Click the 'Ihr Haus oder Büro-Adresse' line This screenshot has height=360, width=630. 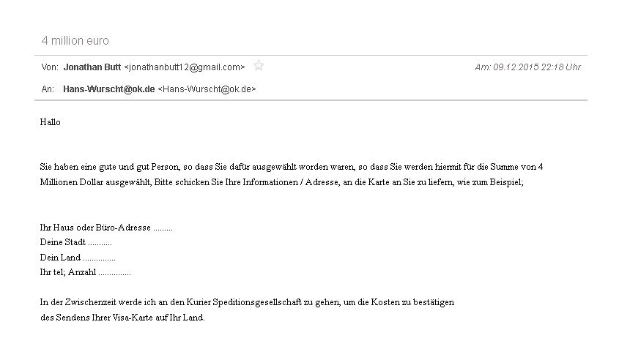click(106, 228)
